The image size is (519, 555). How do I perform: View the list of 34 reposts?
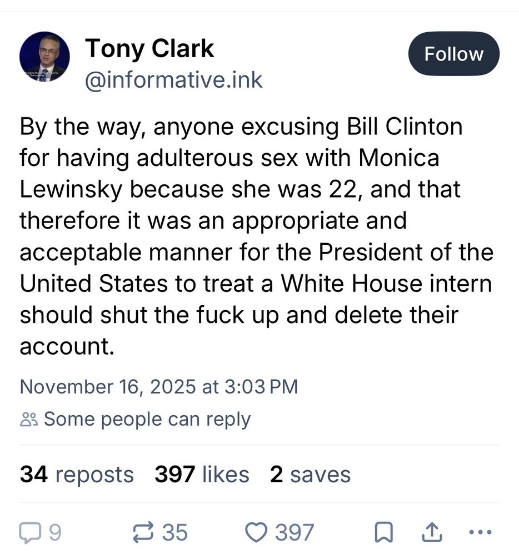tap(77, 474)
